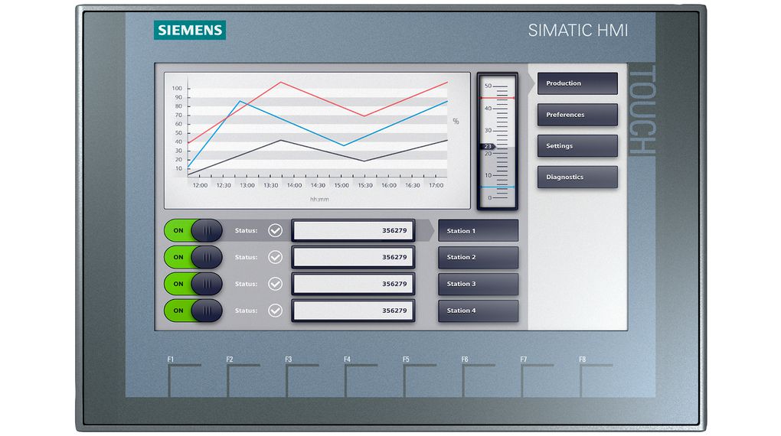Click the 50 label on the chart's y-axis
The width and height of the screenshot is (781, 436).
[x=178, y=133]
